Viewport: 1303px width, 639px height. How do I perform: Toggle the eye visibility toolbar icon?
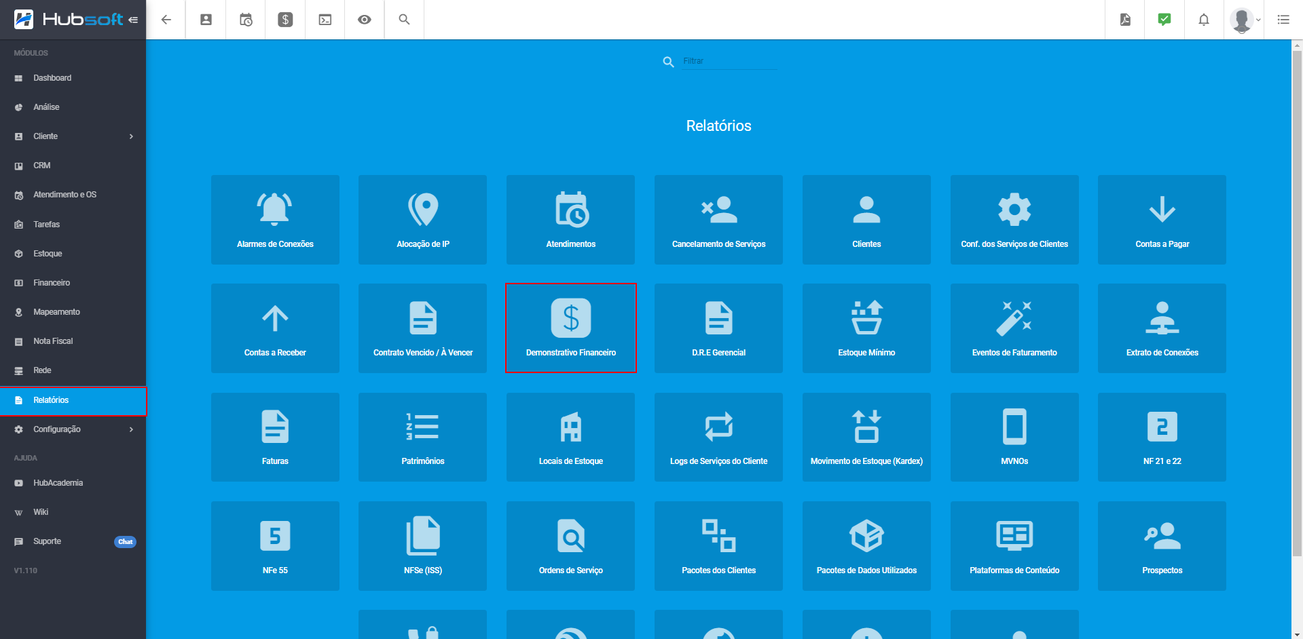[365, 20]
